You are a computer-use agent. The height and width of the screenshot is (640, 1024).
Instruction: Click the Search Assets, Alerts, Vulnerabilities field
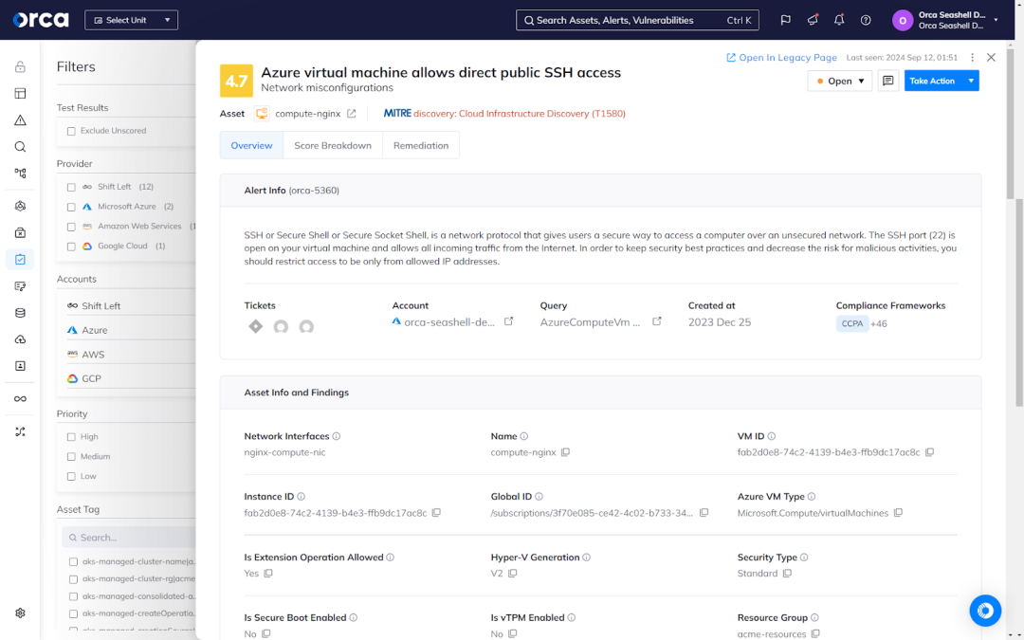(x=637, y=20)
